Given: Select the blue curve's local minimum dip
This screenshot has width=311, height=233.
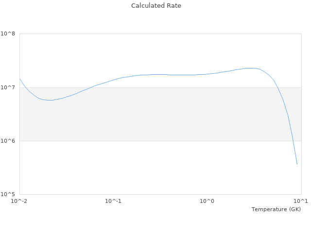Looking at the screenshot, I should [50, 100].
